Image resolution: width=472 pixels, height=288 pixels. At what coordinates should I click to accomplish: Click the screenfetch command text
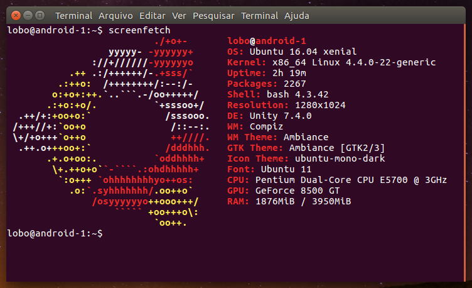[139, 30]
